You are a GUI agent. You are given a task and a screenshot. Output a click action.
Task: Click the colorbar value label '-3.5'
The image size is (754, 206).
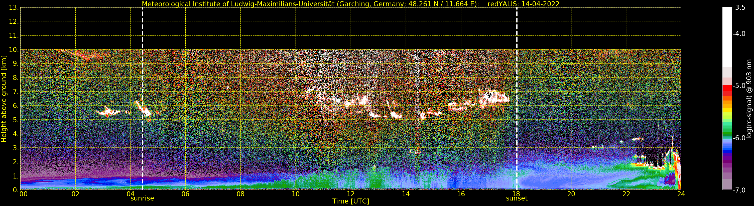(739, 7)
